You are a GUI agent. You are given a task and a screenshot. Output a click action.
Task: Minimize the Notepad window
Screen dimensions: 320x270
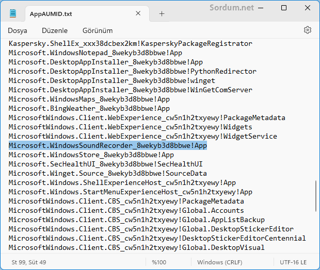261,8
